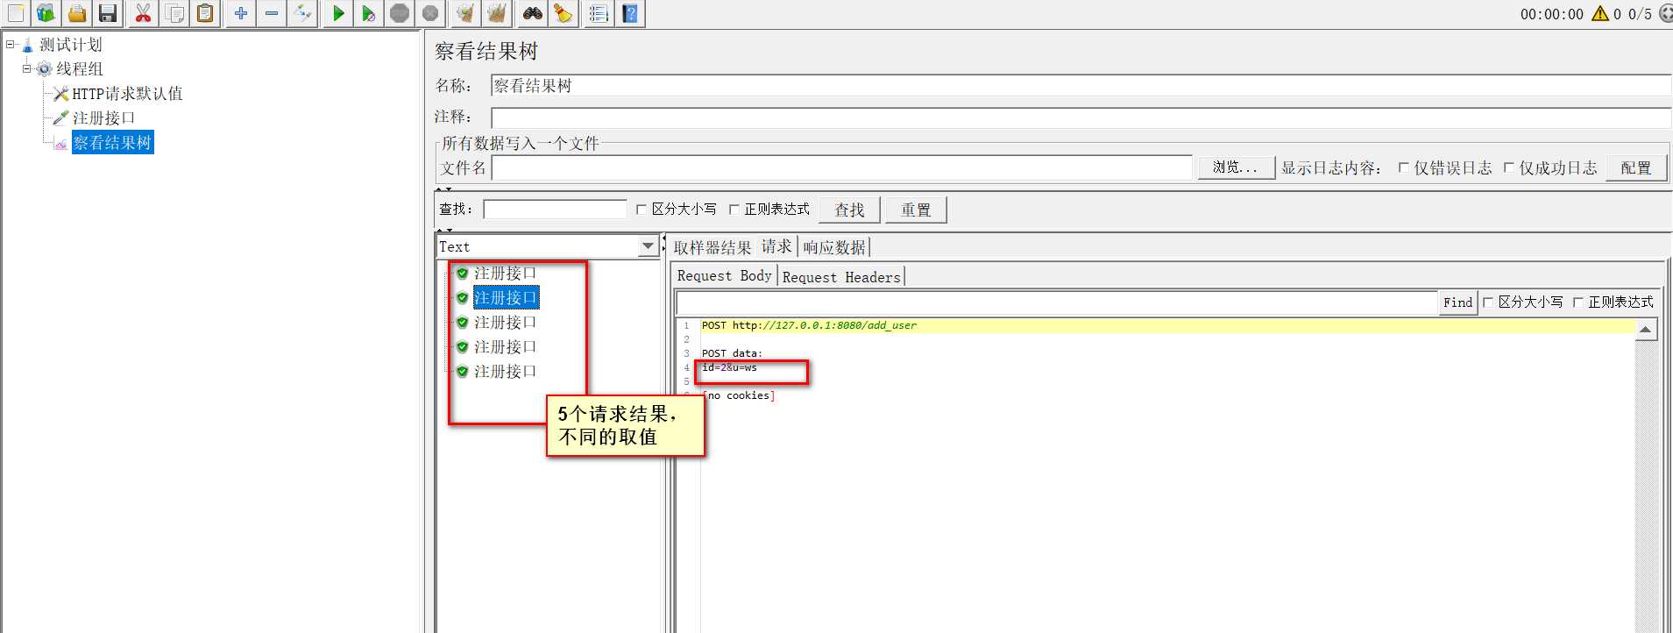Start the test with green play
Viewport: 1673px width, 633px height.
click(x=338, y=13)
